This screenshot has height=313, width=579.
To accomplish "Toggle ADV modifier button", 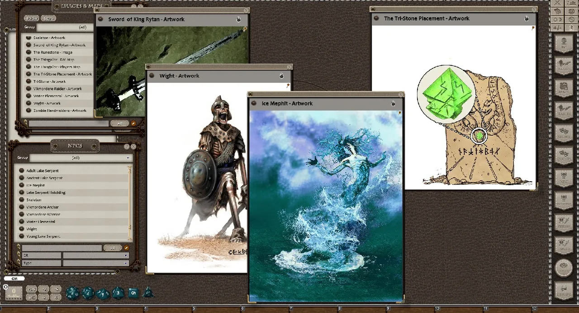I will point(31,289).
